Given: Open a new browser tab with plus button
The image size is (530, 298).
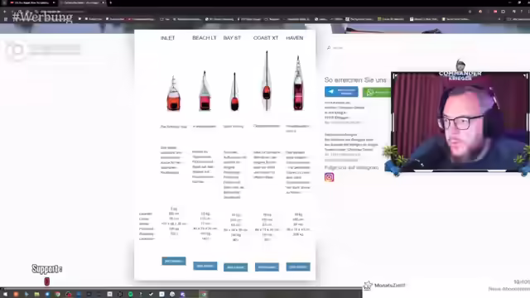Looking at the screenshot, I should point(110,2).
